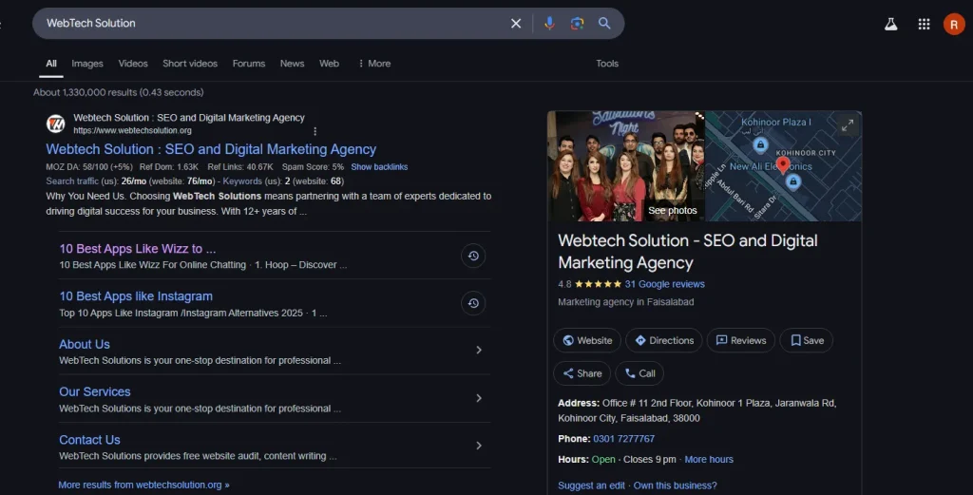Open the About Us sitelink
The image size is (973, 495).
(x=85, y=344)
